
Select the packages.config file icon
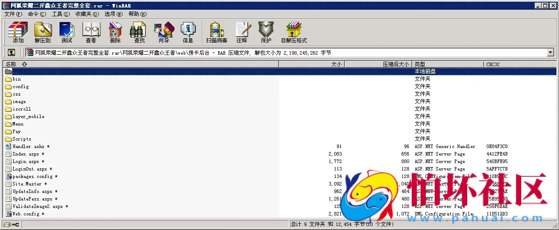pyautogui.click(x=8, y=176)
